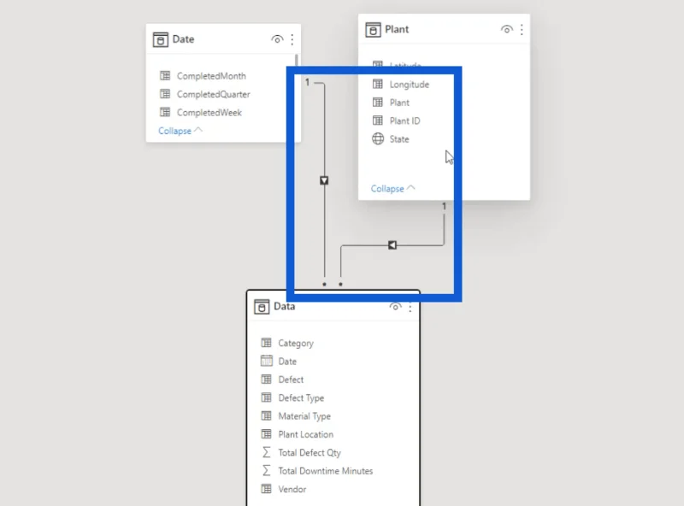This screenshot has height=506, width=684.
Task: Click sigma icon beside Total Downtime Minutes
Action: [266, 470]
